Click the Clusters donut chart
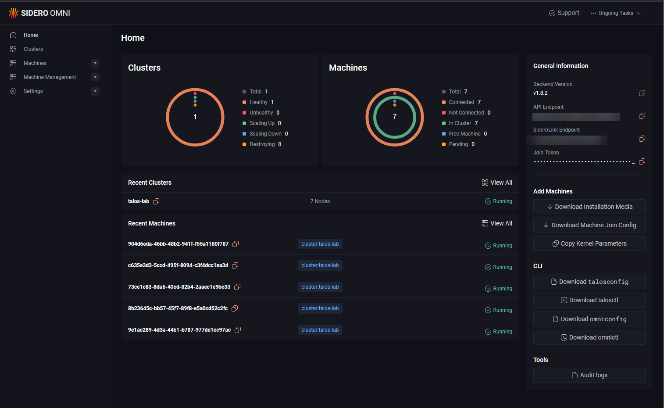The height and width of the screenshot is (408, 664). coord(195,117)
